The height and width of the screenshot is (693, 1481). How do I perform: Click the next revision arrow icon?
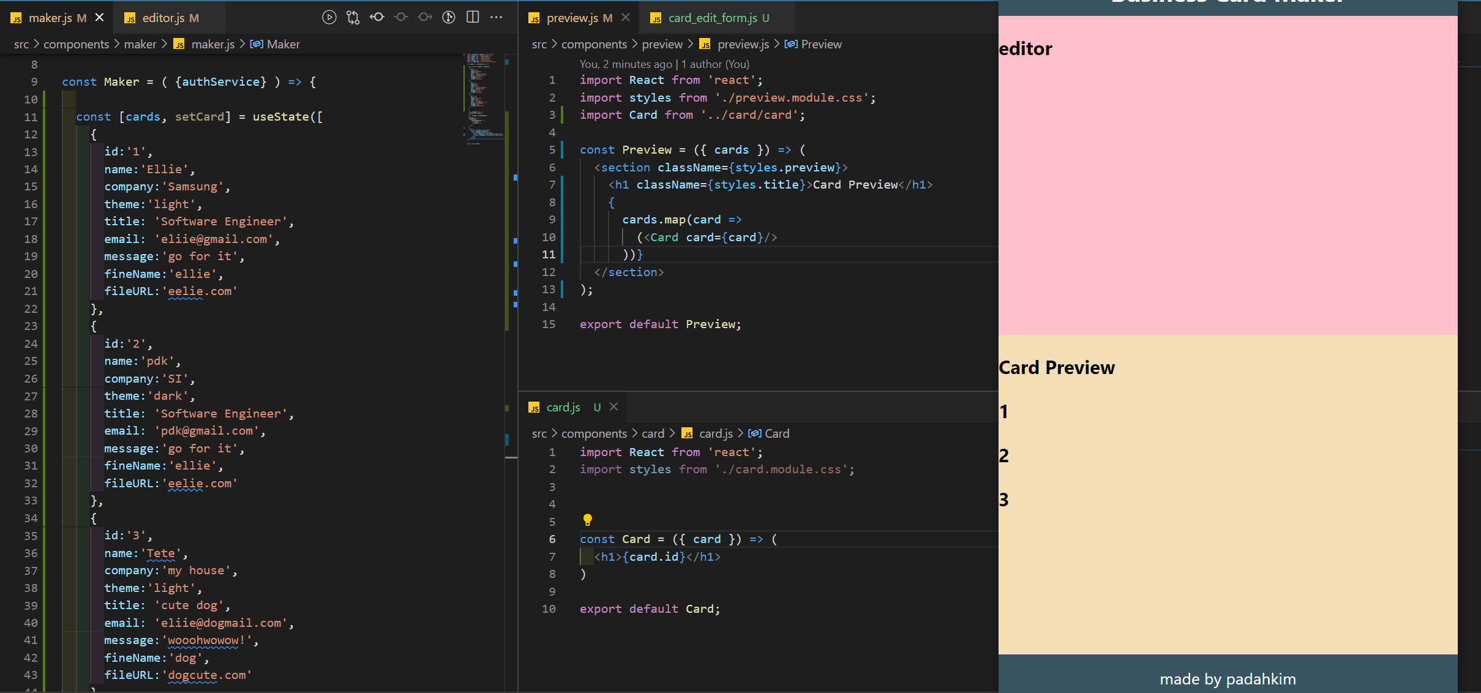[x=425, y=17]
